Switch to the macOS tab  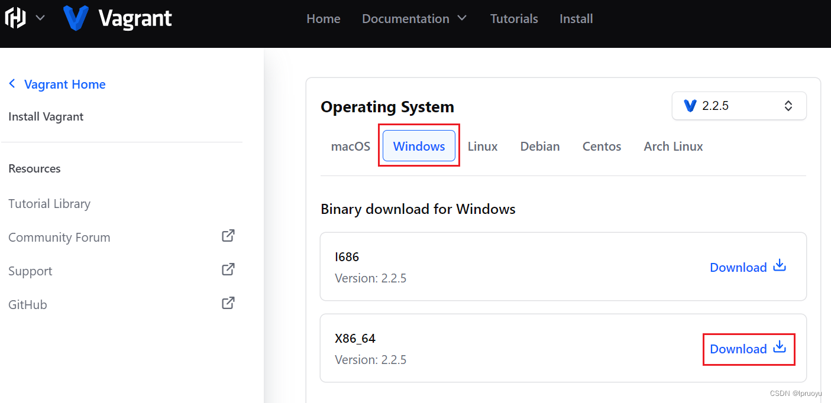[x=350, y=147]
